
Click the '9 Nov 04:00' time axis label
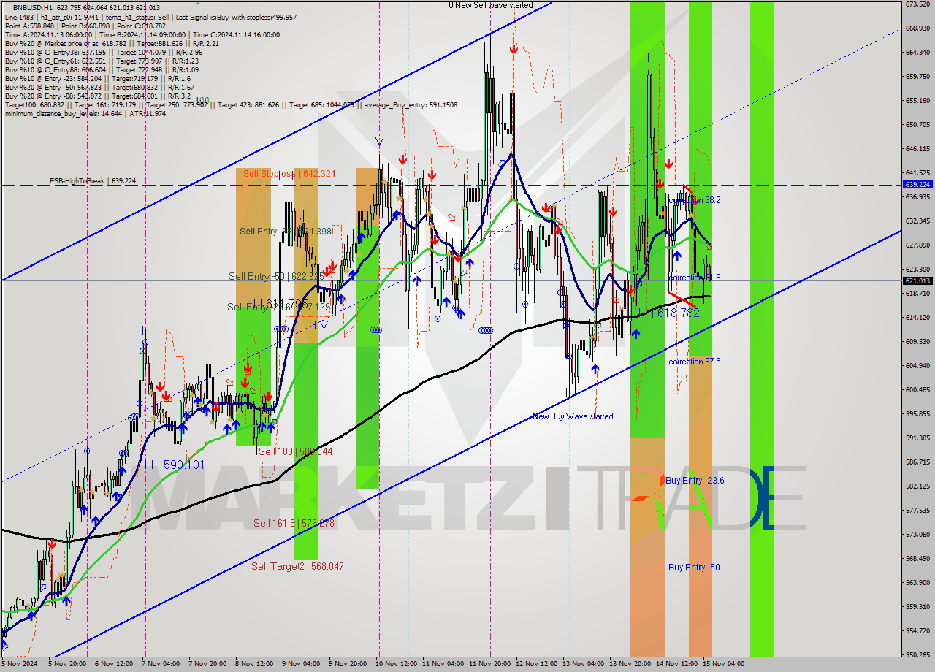[302, 664]
